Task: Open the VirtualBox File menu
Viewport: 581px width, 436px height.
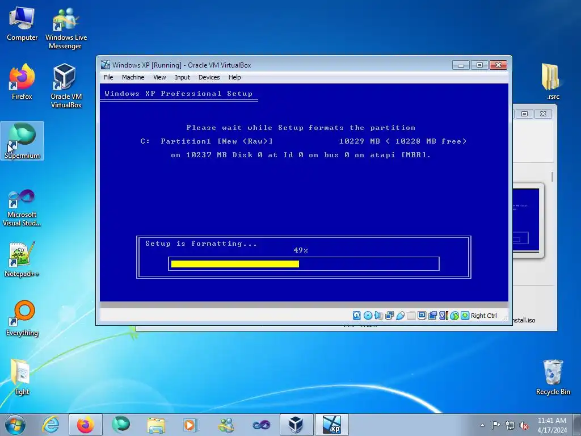Action: [x=108, y=77]
